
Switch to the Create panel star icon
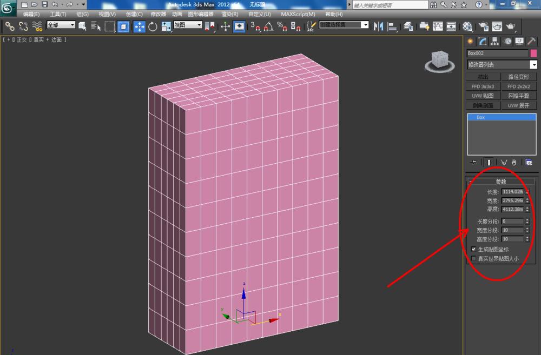[x=470, y=41]
